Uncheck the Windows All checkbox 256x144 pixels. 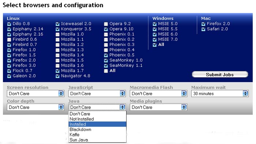pos(155,45)
